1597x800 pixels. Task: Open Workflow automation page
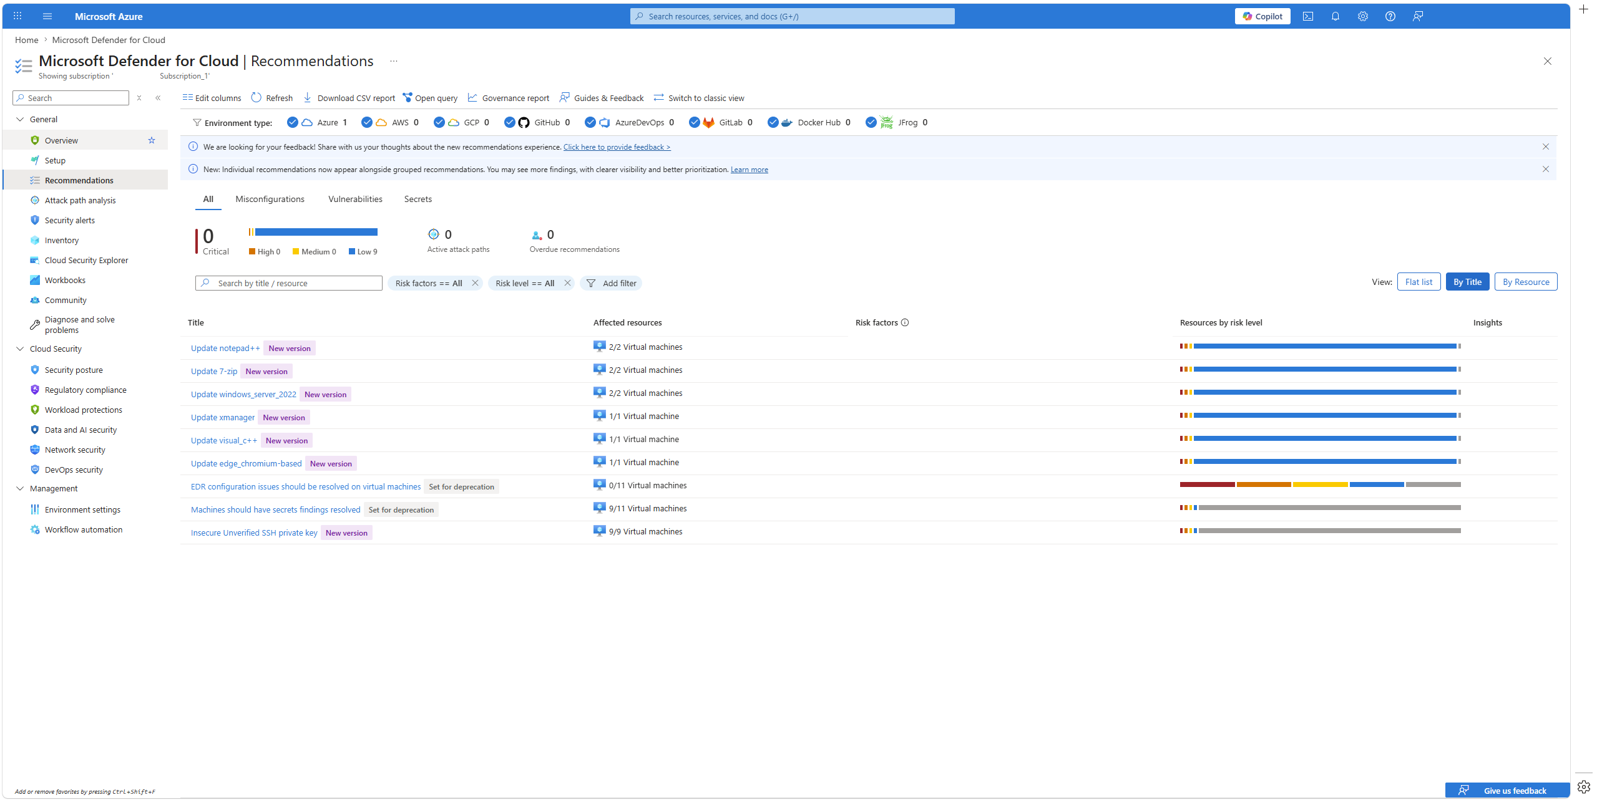click(x=84, y=529)
